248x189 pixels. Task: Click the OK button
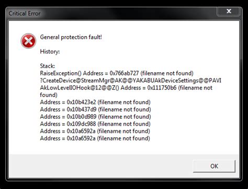[x=214, y=166]
